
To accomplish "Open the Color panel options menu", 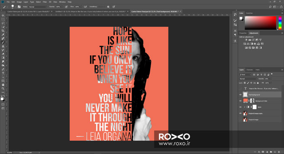I will tap(282, 13).
